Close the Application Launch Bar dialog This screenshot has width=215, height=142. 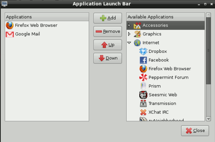click(195, 130)
